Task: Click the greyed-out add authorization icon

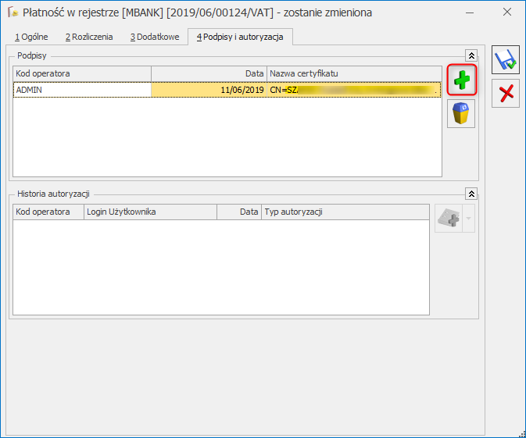Action: click(x=449, y=218)
